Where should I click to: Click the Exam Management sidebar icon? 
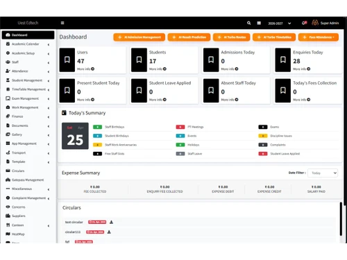(8, 98)
